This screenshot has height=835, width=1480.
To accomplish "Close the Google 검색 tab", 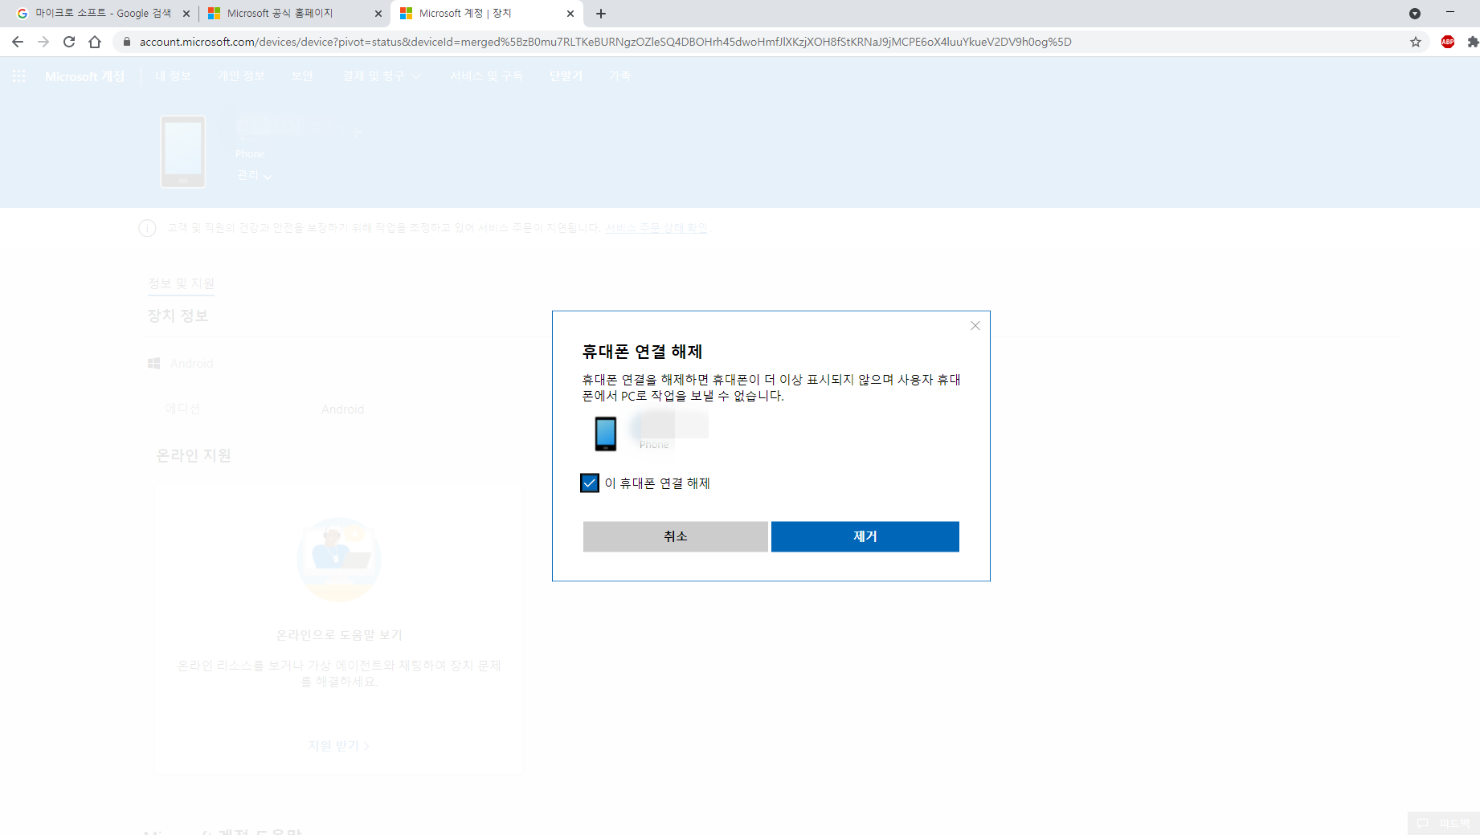I will (186, 14).
